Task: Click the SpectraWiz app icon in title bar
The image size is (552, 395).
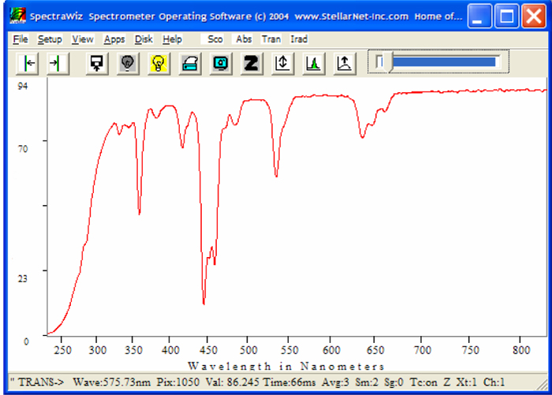Action: 17,16
